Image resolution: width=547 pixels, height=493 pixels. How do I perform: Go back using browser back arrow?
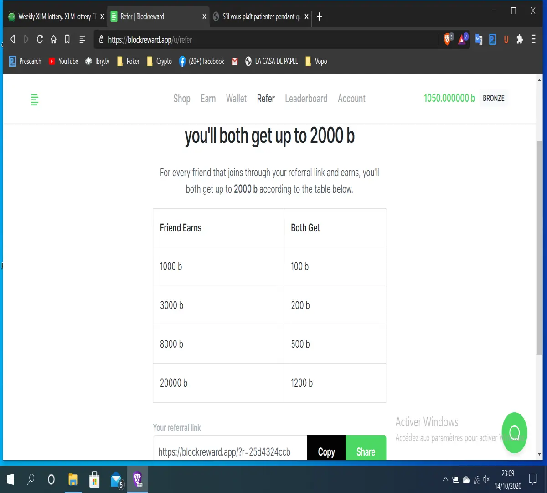13,40
